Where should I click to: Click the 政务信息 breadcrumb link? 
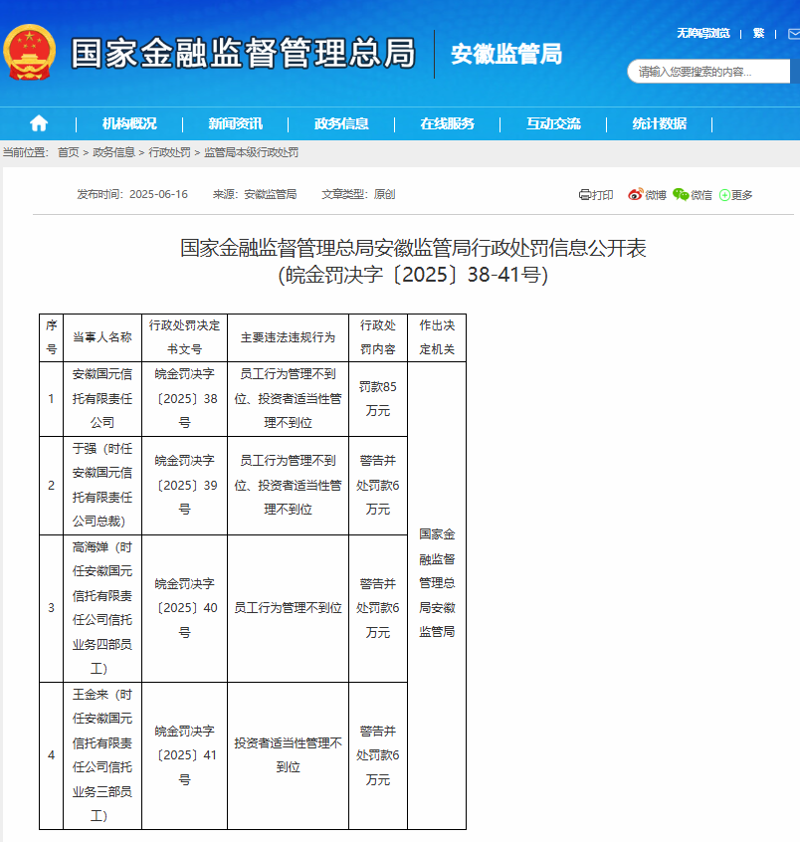click(113, 152)
